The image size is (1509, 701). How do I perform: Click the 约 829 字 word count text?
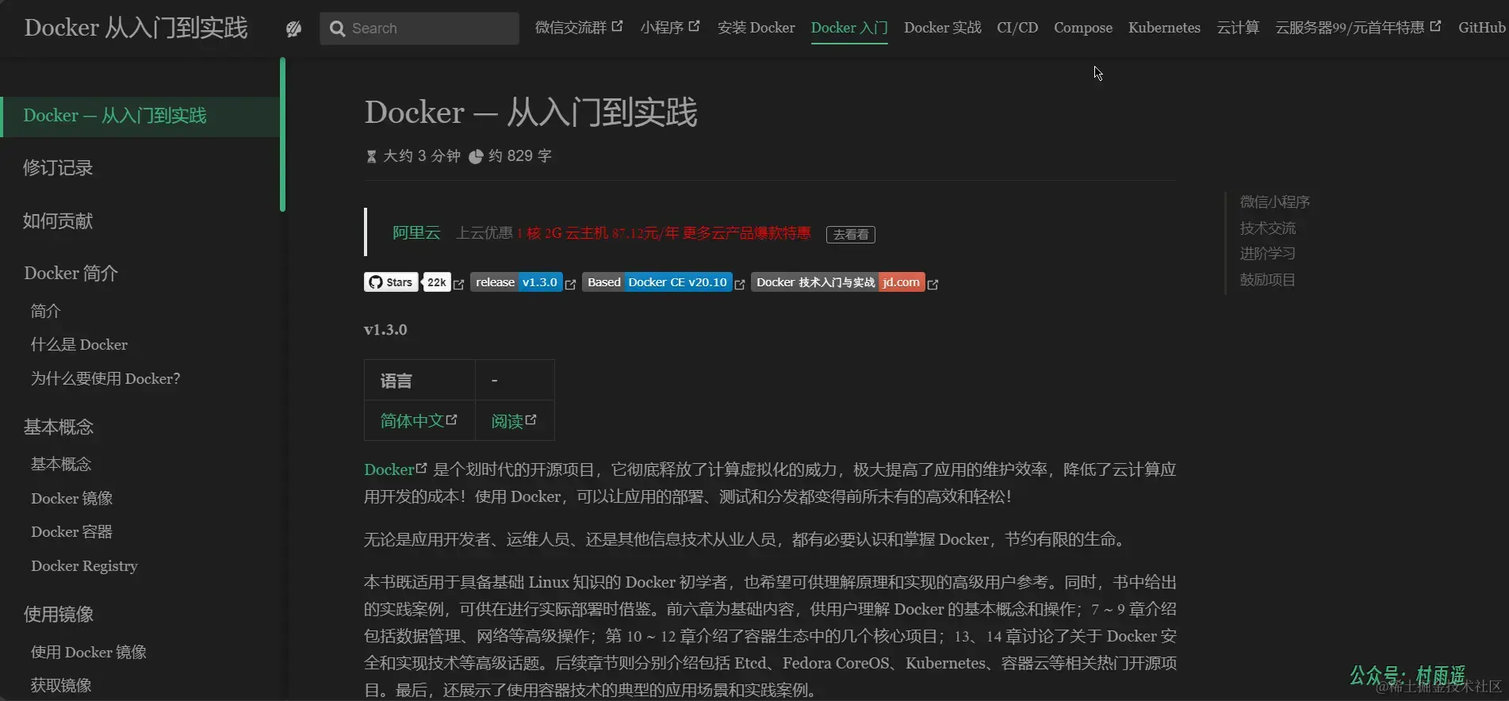(520, 156)
